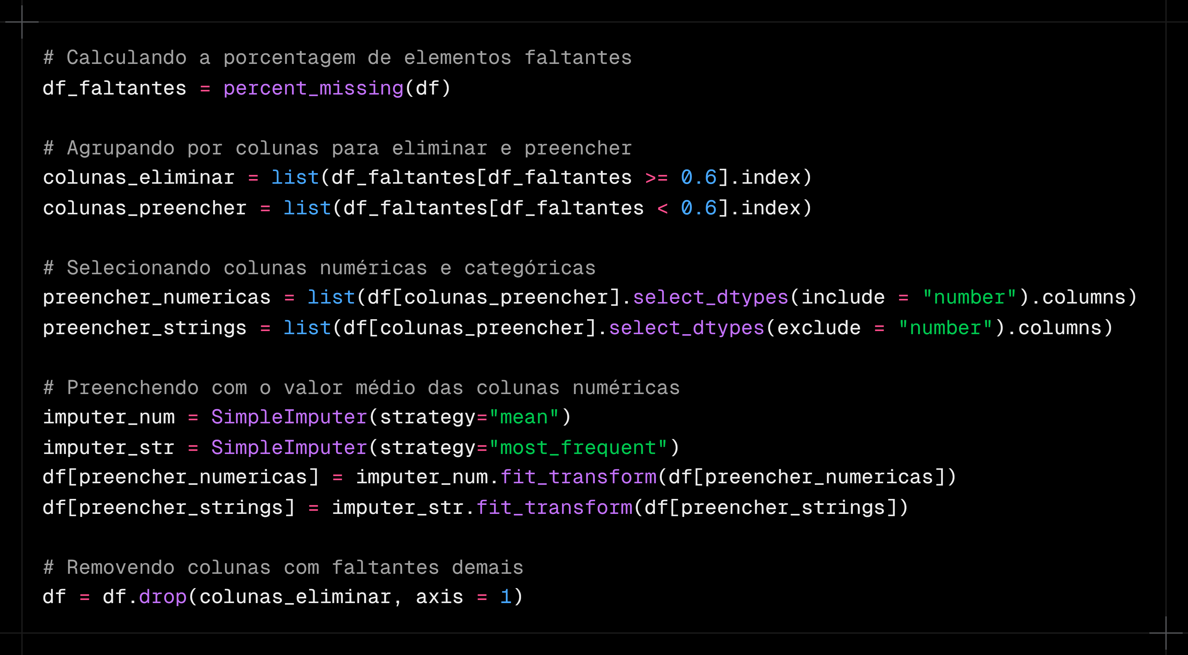Click the comment "# Agrupando por colunas para eliminar e preencher"
This screenshot has height=655, width=1188.
pyautogui.click(x=337, y=148)
